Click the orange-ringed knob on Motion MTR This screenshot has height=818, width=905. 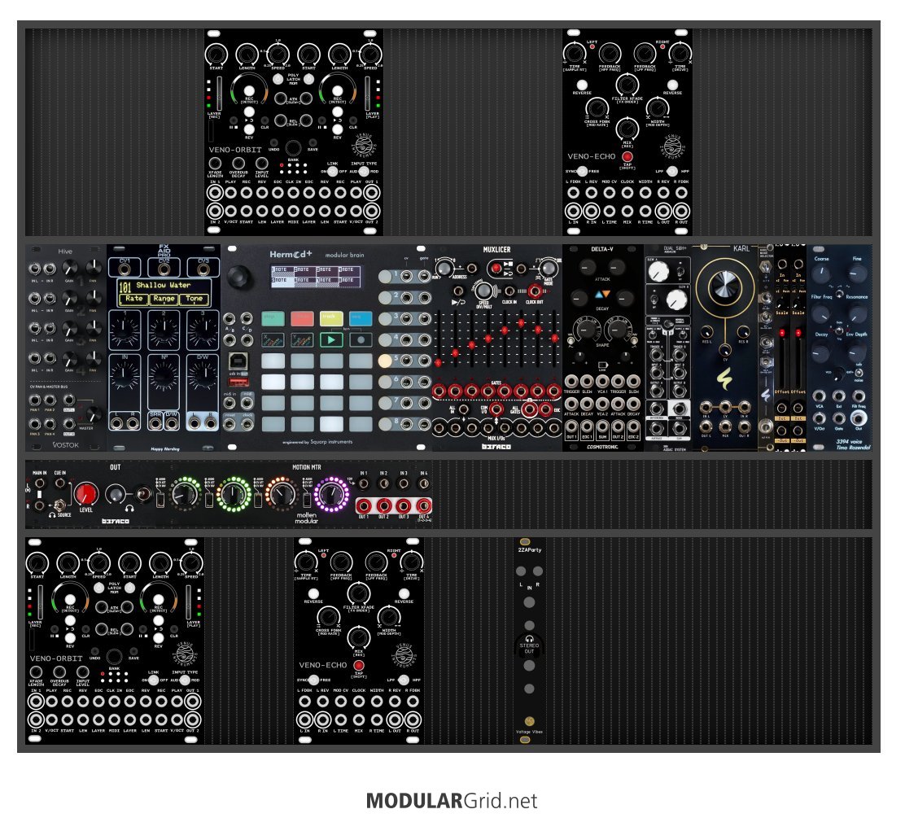click(282, 494)
